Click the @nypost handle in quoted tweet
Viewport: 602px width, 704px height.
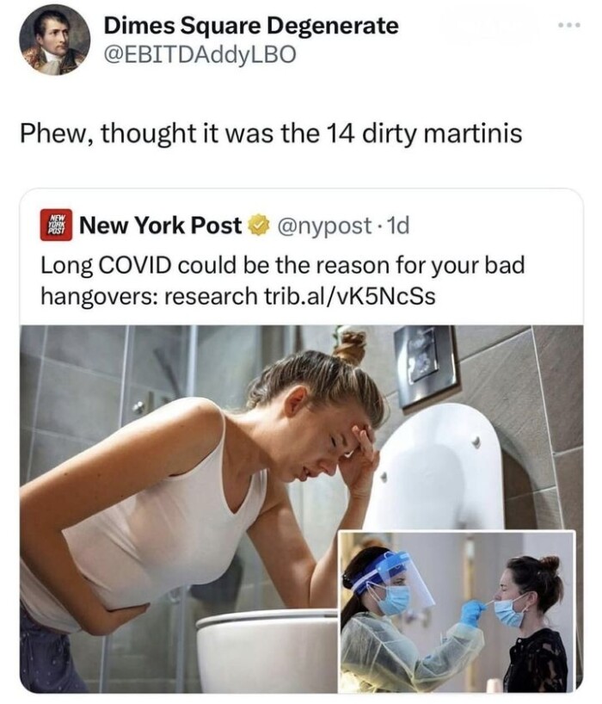tap(325, 225)
